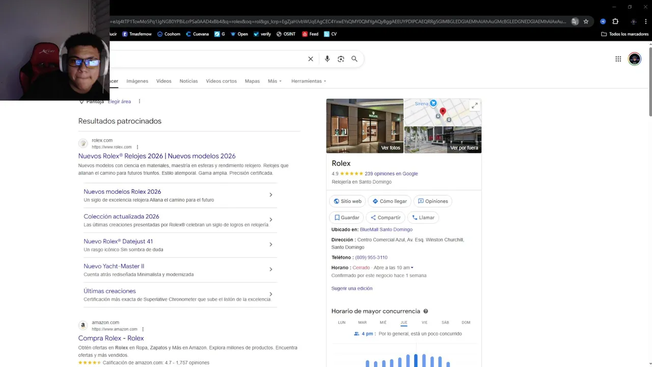Submit search with the magnifying glass icon
The image size is (652, 367).
coord(355,59)
